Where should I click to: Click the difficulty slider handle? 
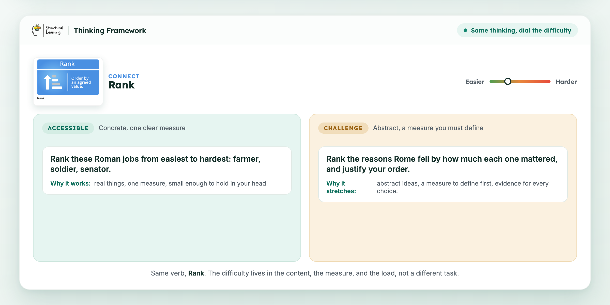click(x=508, y=81)
